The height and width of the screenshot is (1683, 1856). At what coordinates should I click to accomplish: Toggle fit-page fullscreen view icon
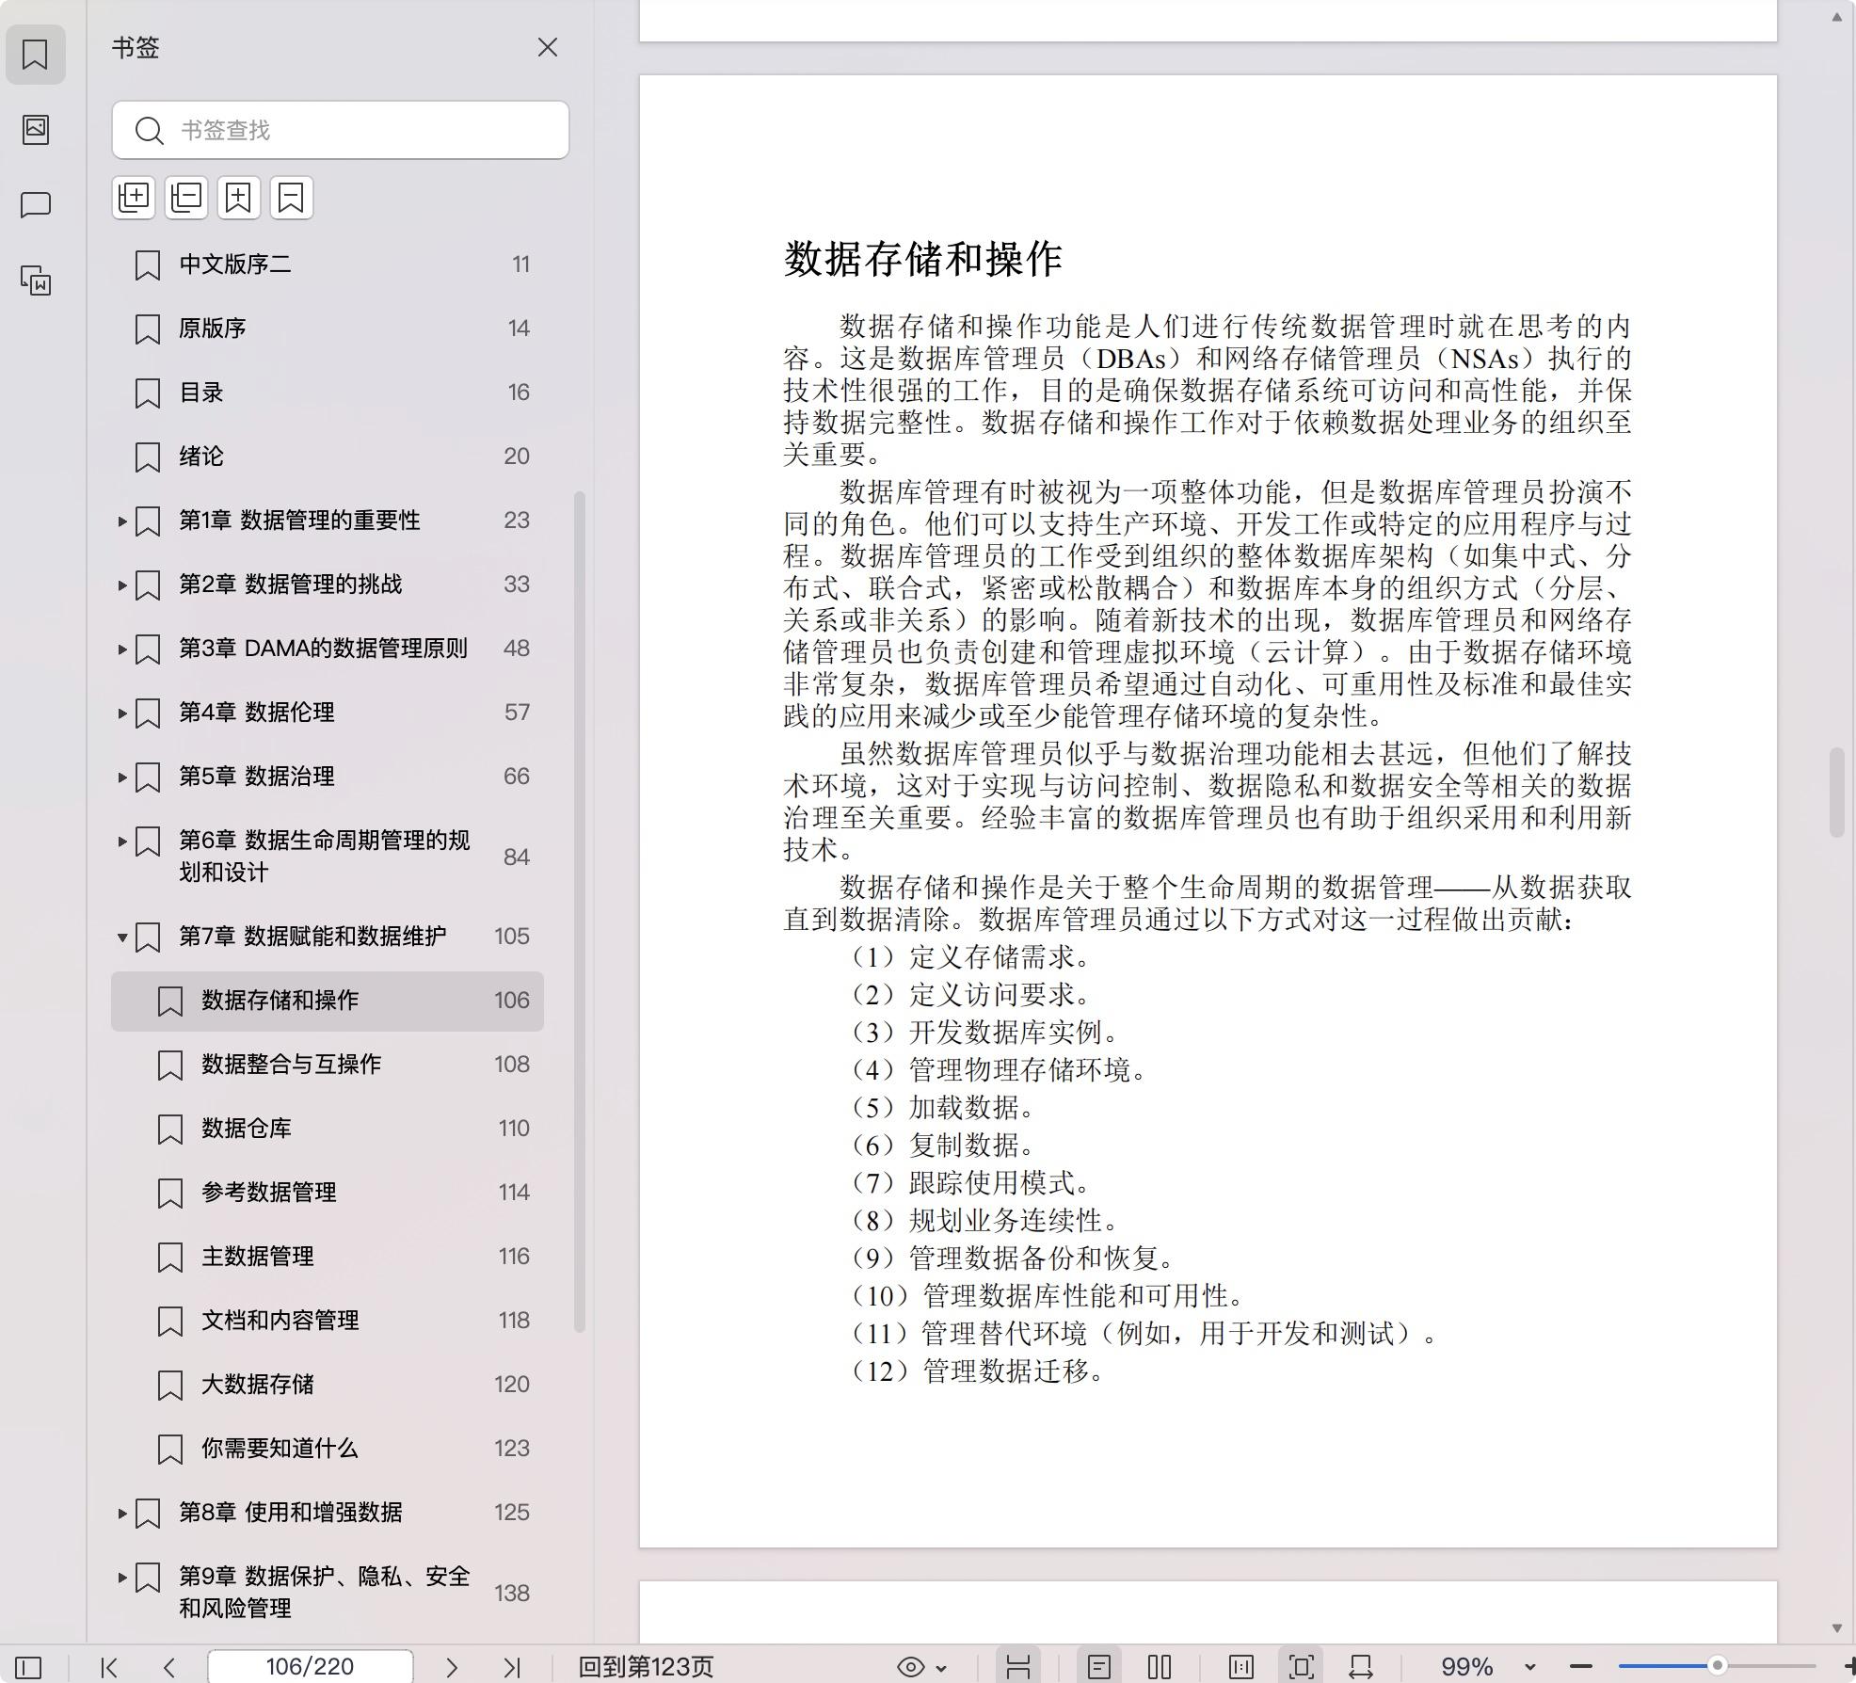tap(1302, 1667)
